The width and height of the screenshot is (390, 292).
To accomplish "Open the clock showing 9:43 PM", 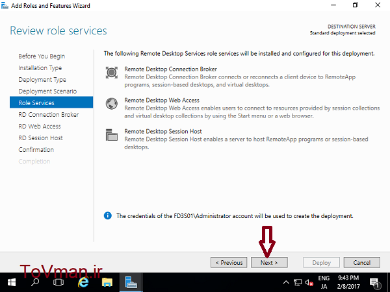I will click(x=348, y=282).
